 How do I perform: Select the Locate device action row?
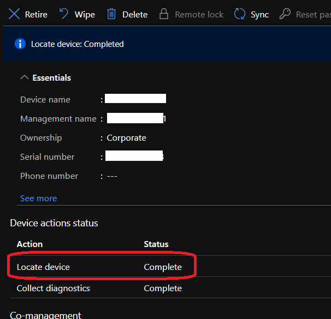(44, 267)
